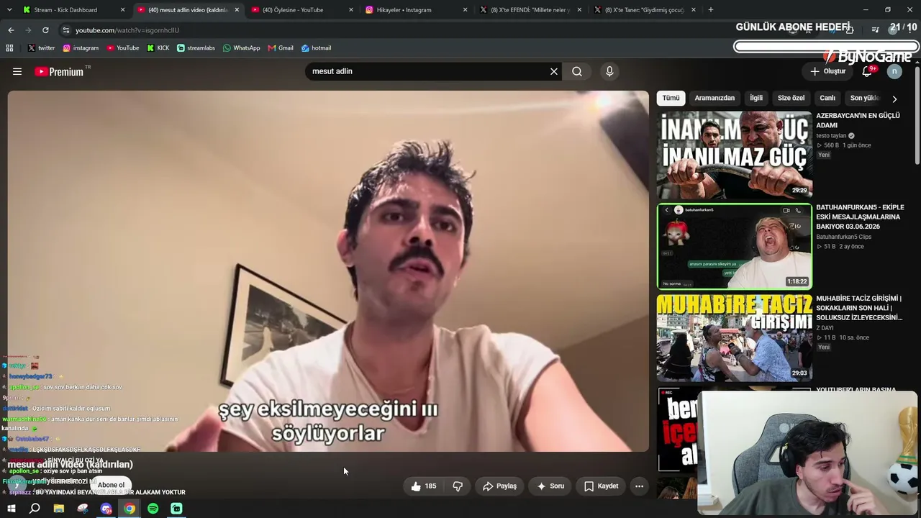The height and width of the screenshot is (518, 921).
Task: Click the magnifier search button
Action: click(577, 71)
